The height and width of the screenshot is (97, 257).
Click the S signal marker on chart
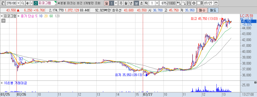[21, 59]
